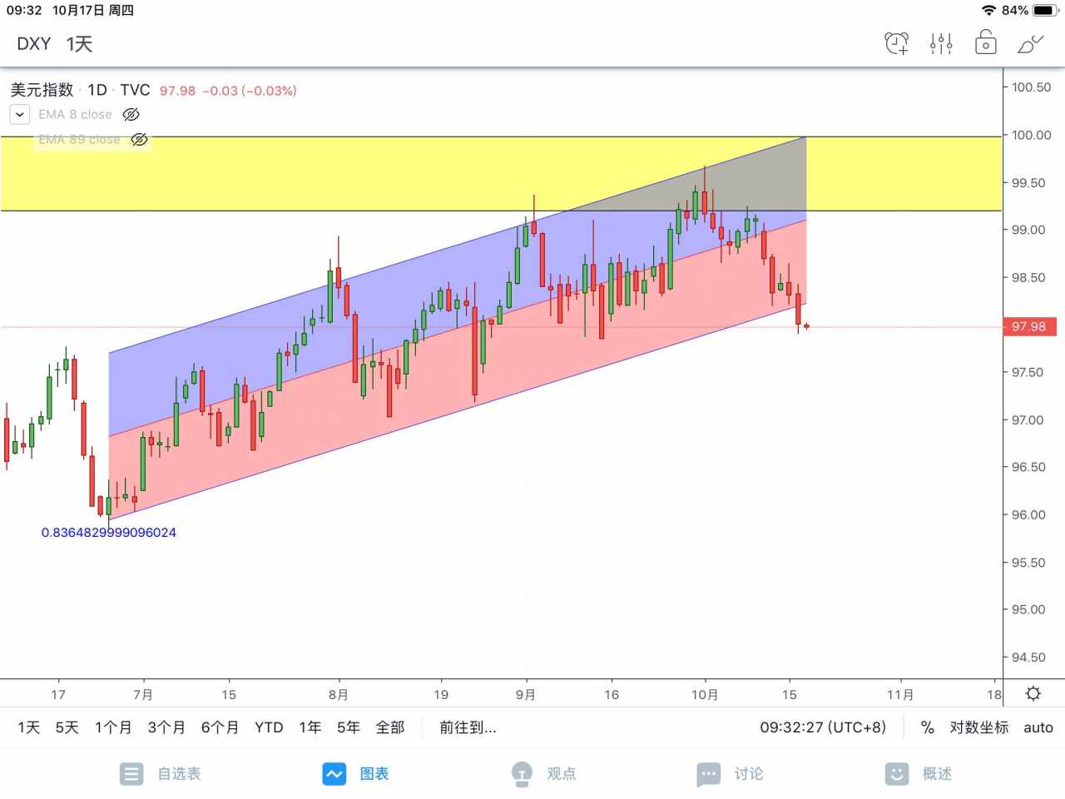Tap the 观点 ideas lightbulb icon
This screenshot has height=799, width=1065.
click(x=522, y=774)
